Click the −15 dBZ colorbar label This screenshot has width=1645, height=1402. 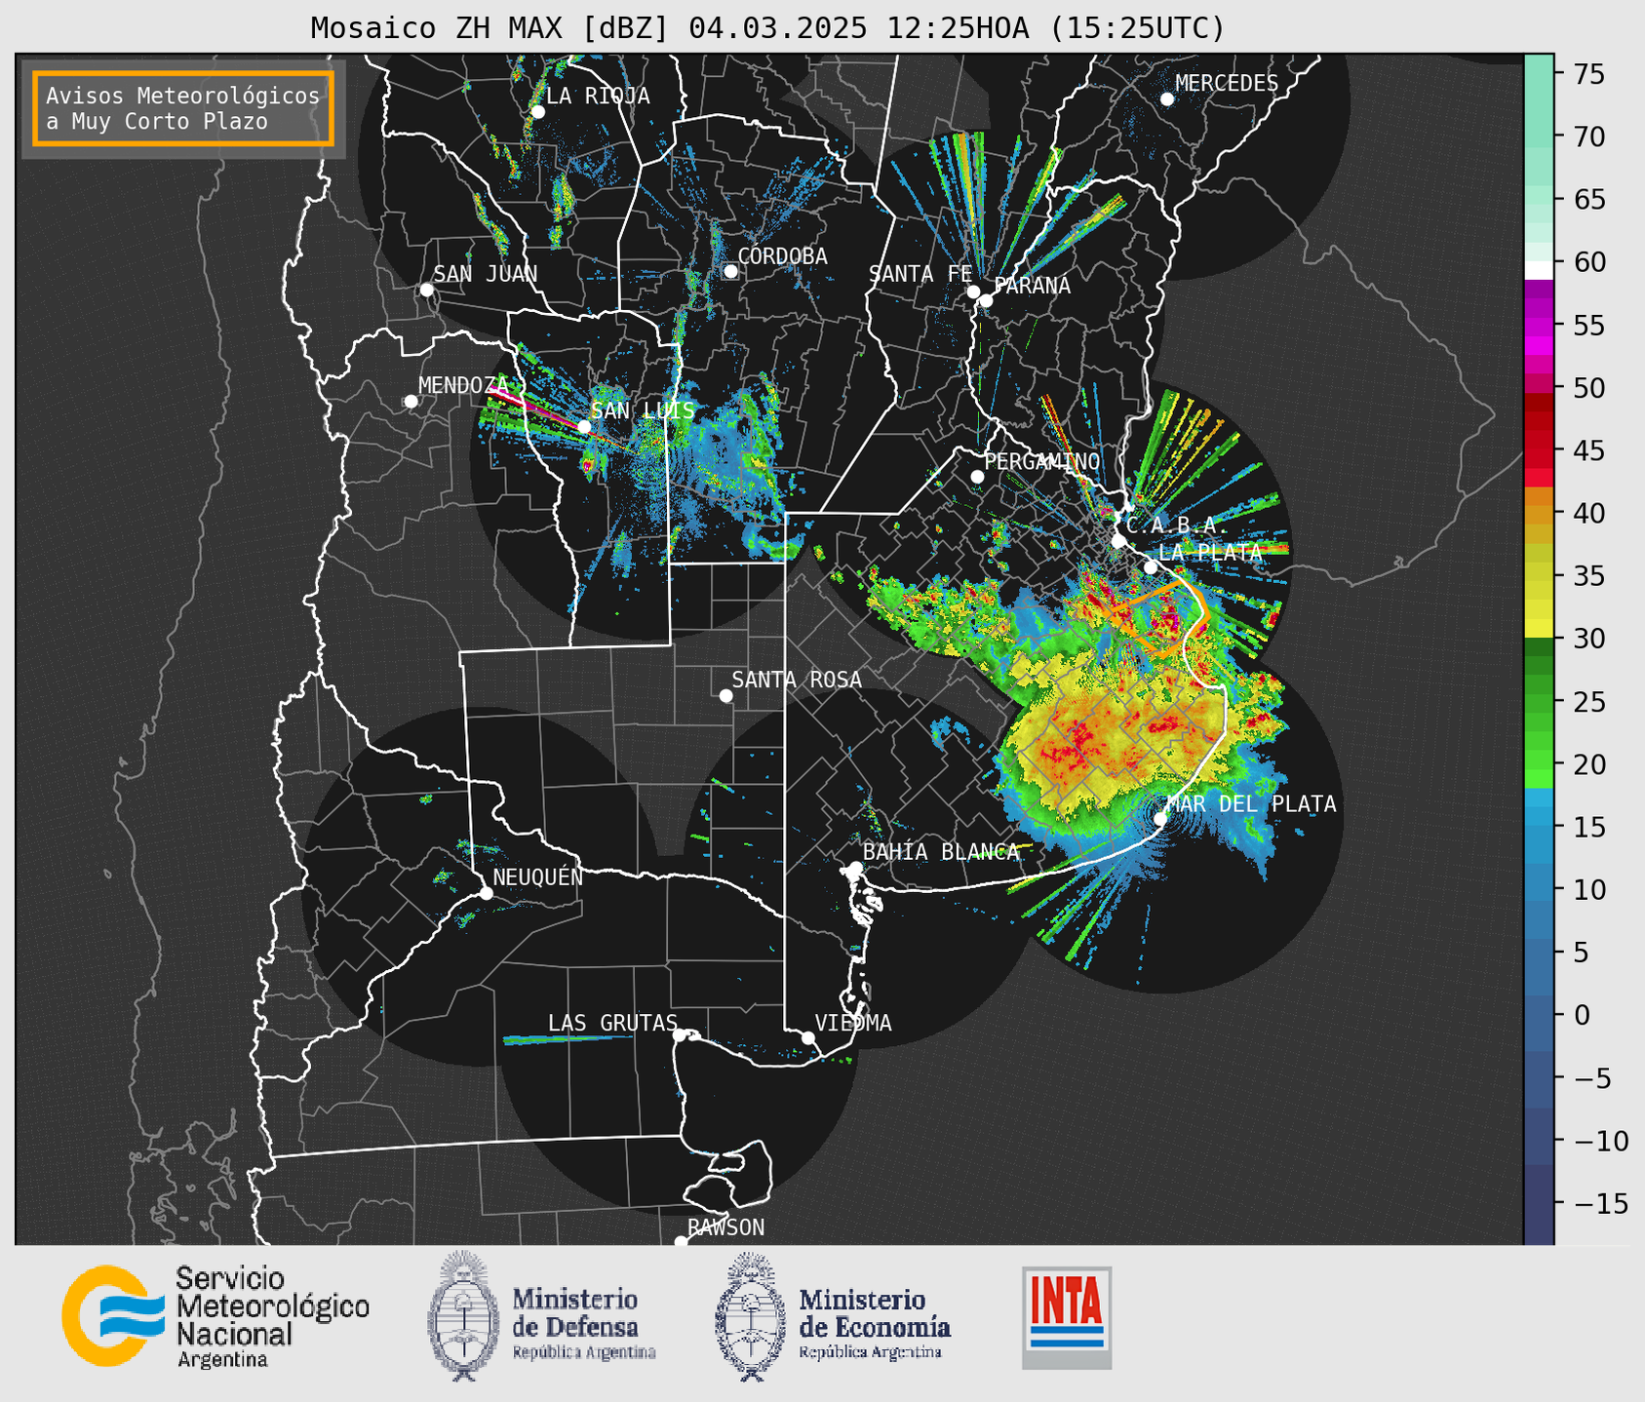point(1600,1203)
